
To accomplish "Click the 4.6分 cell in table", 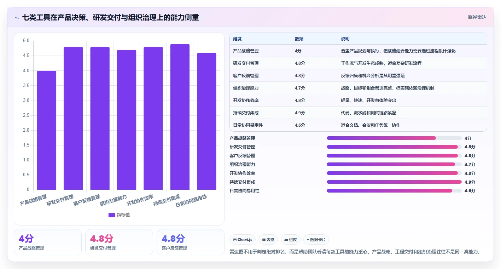I will pyautogui.click(x=300, y=125).
